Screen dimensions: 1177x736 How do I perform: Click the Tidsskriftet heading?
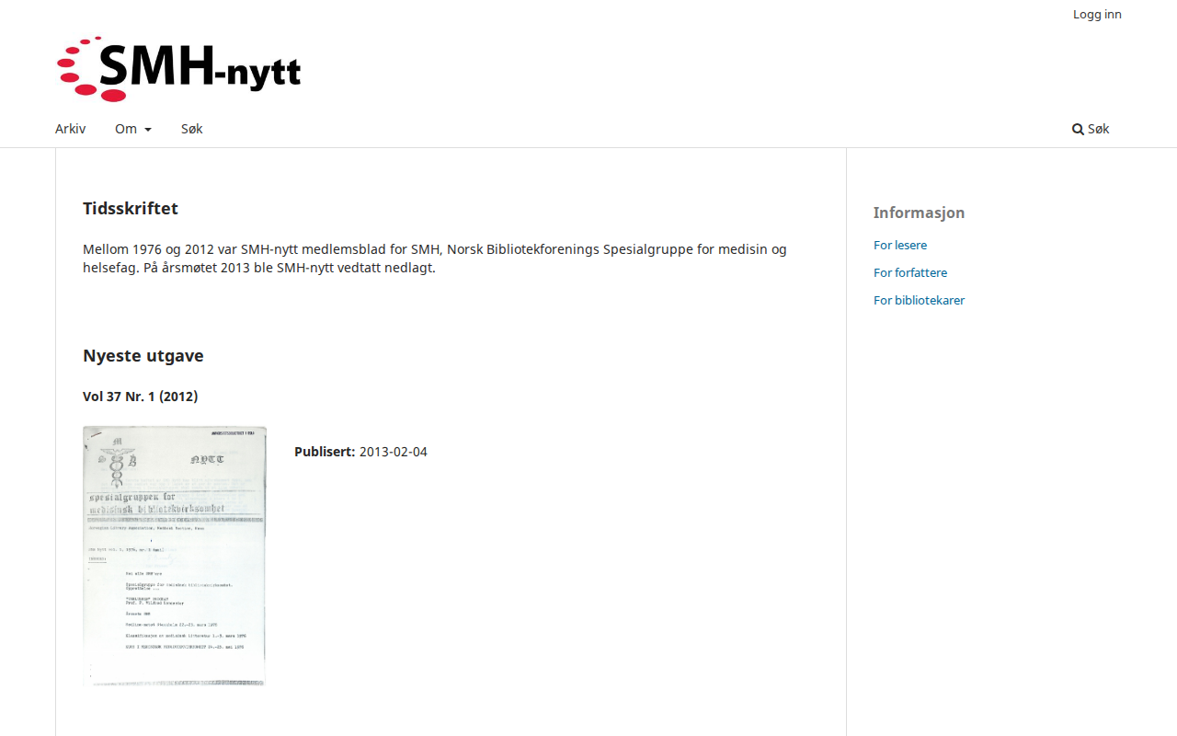pos(131,209)
